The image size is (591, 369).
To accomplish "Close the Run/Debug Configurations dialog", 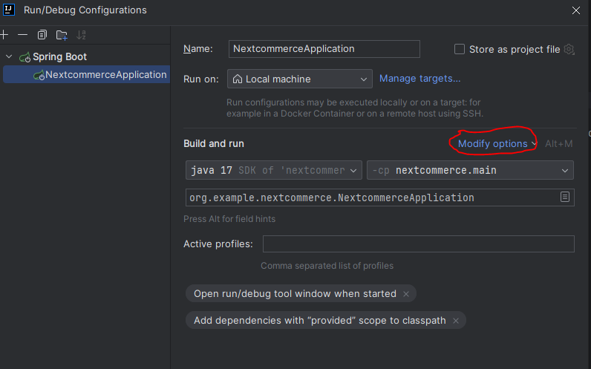I will point(576,10).
